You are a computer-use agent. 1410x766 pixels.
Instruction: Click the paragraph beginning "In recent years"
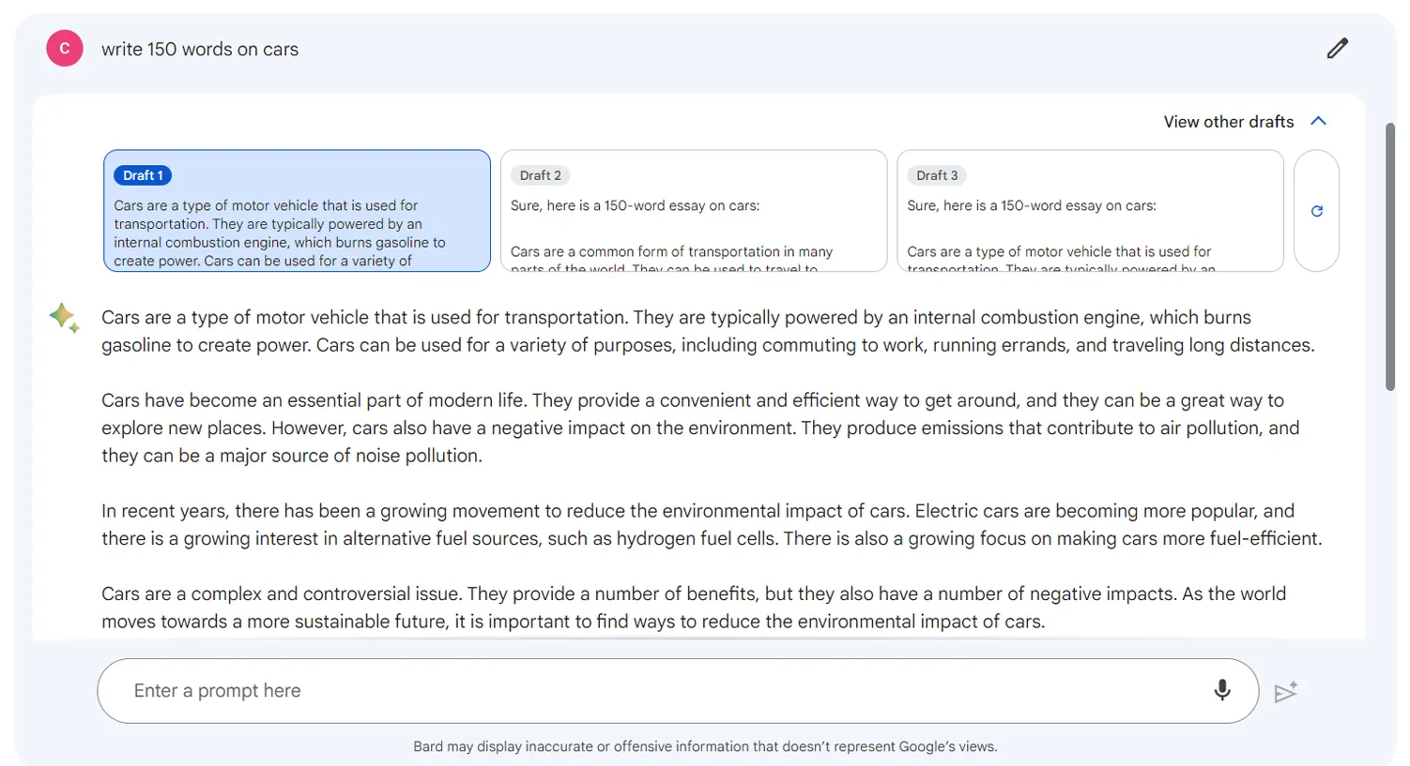(x=711, y=524)
